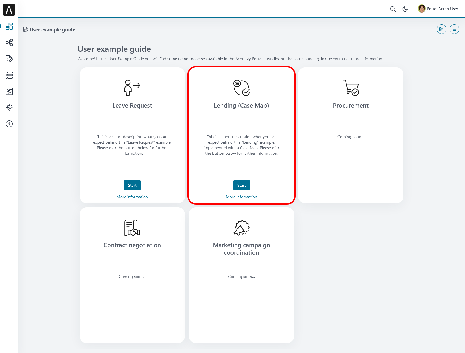Click the lightbulb sidebar icon
Viewport: 465px width, 353px height.
pyautogui.click(x=9, y=108)
